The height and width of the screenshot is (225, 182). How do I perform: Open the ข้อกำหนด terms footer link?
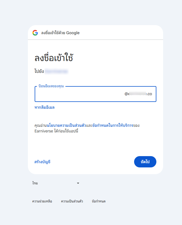point(99,201)
